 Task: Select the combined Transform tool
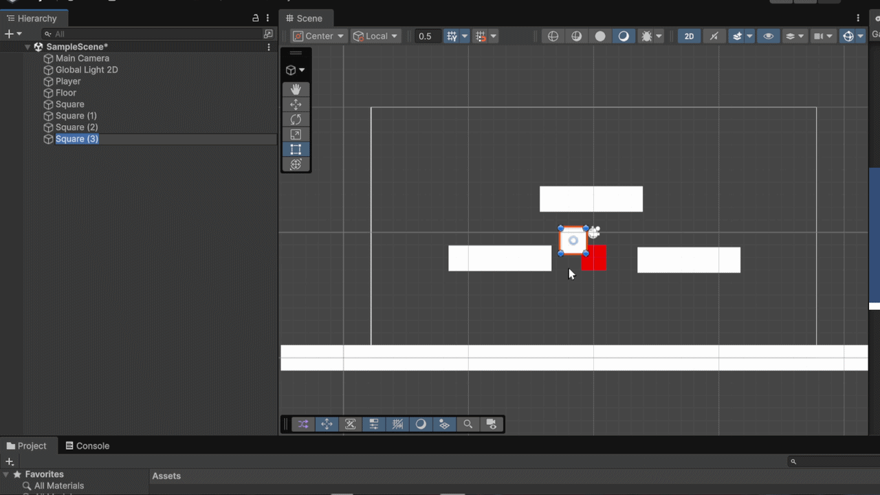tap(296, 164)
